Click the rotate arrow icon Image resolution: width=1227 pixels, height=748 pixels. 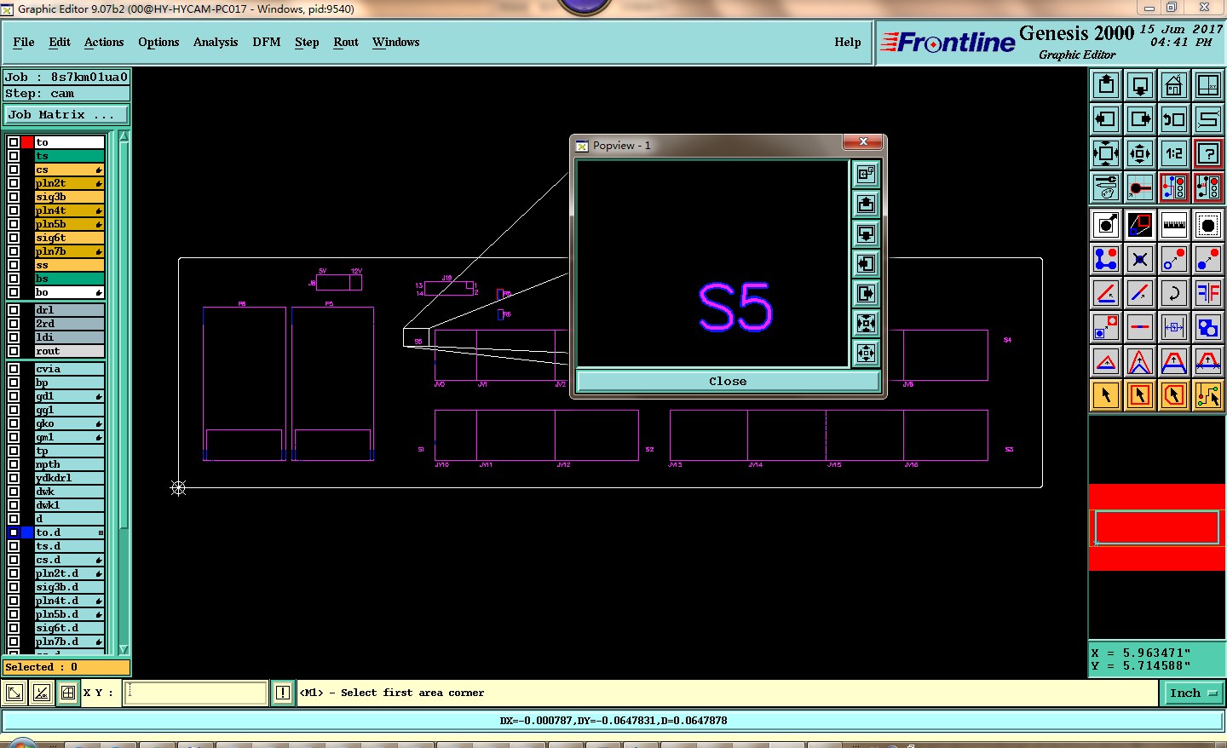pos(1174,293)
